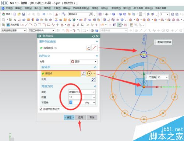184x141 pixels.
Task: Click the 确定 OK button
Action: click(x=69, y=117)
